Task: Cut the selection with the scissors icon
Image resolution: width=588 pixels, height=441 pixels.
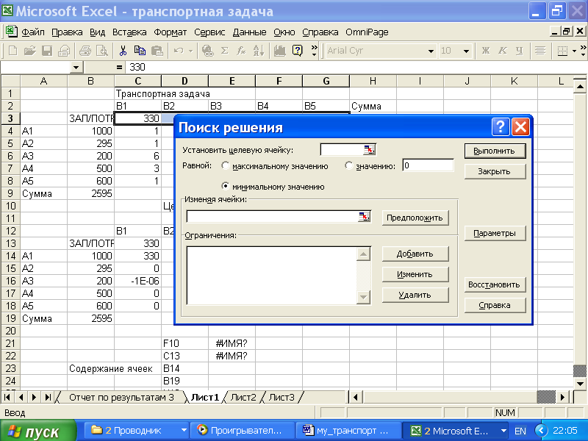Action: tap(123, 50)
